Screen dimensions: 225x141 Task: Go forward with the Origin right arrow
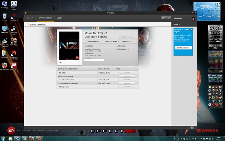point(32,18)
